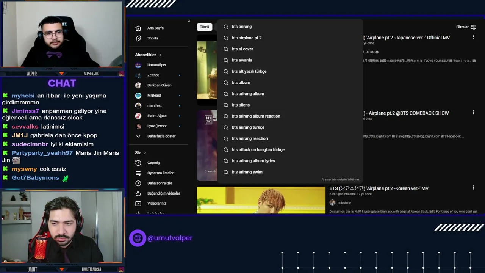Select suggestion 'bts arirang album lyrics'

[x=290, y=161]
